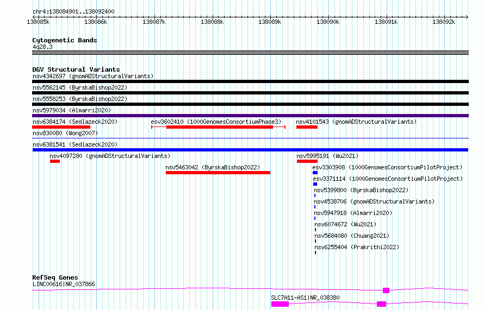The height and width of the screenshot is (310, 484).
Task: Click nsv5463042 ByrskaBishop2022 label
Action: [x=213, y=167]
